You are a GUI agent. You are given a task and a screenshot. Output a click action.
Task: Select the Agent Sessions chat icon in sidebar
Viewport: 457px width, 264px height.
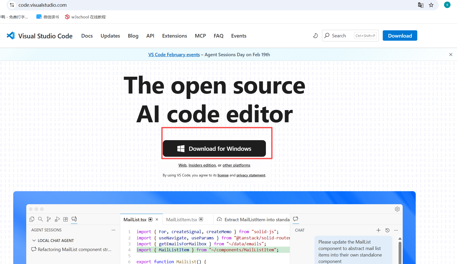[x=74, y=219]
